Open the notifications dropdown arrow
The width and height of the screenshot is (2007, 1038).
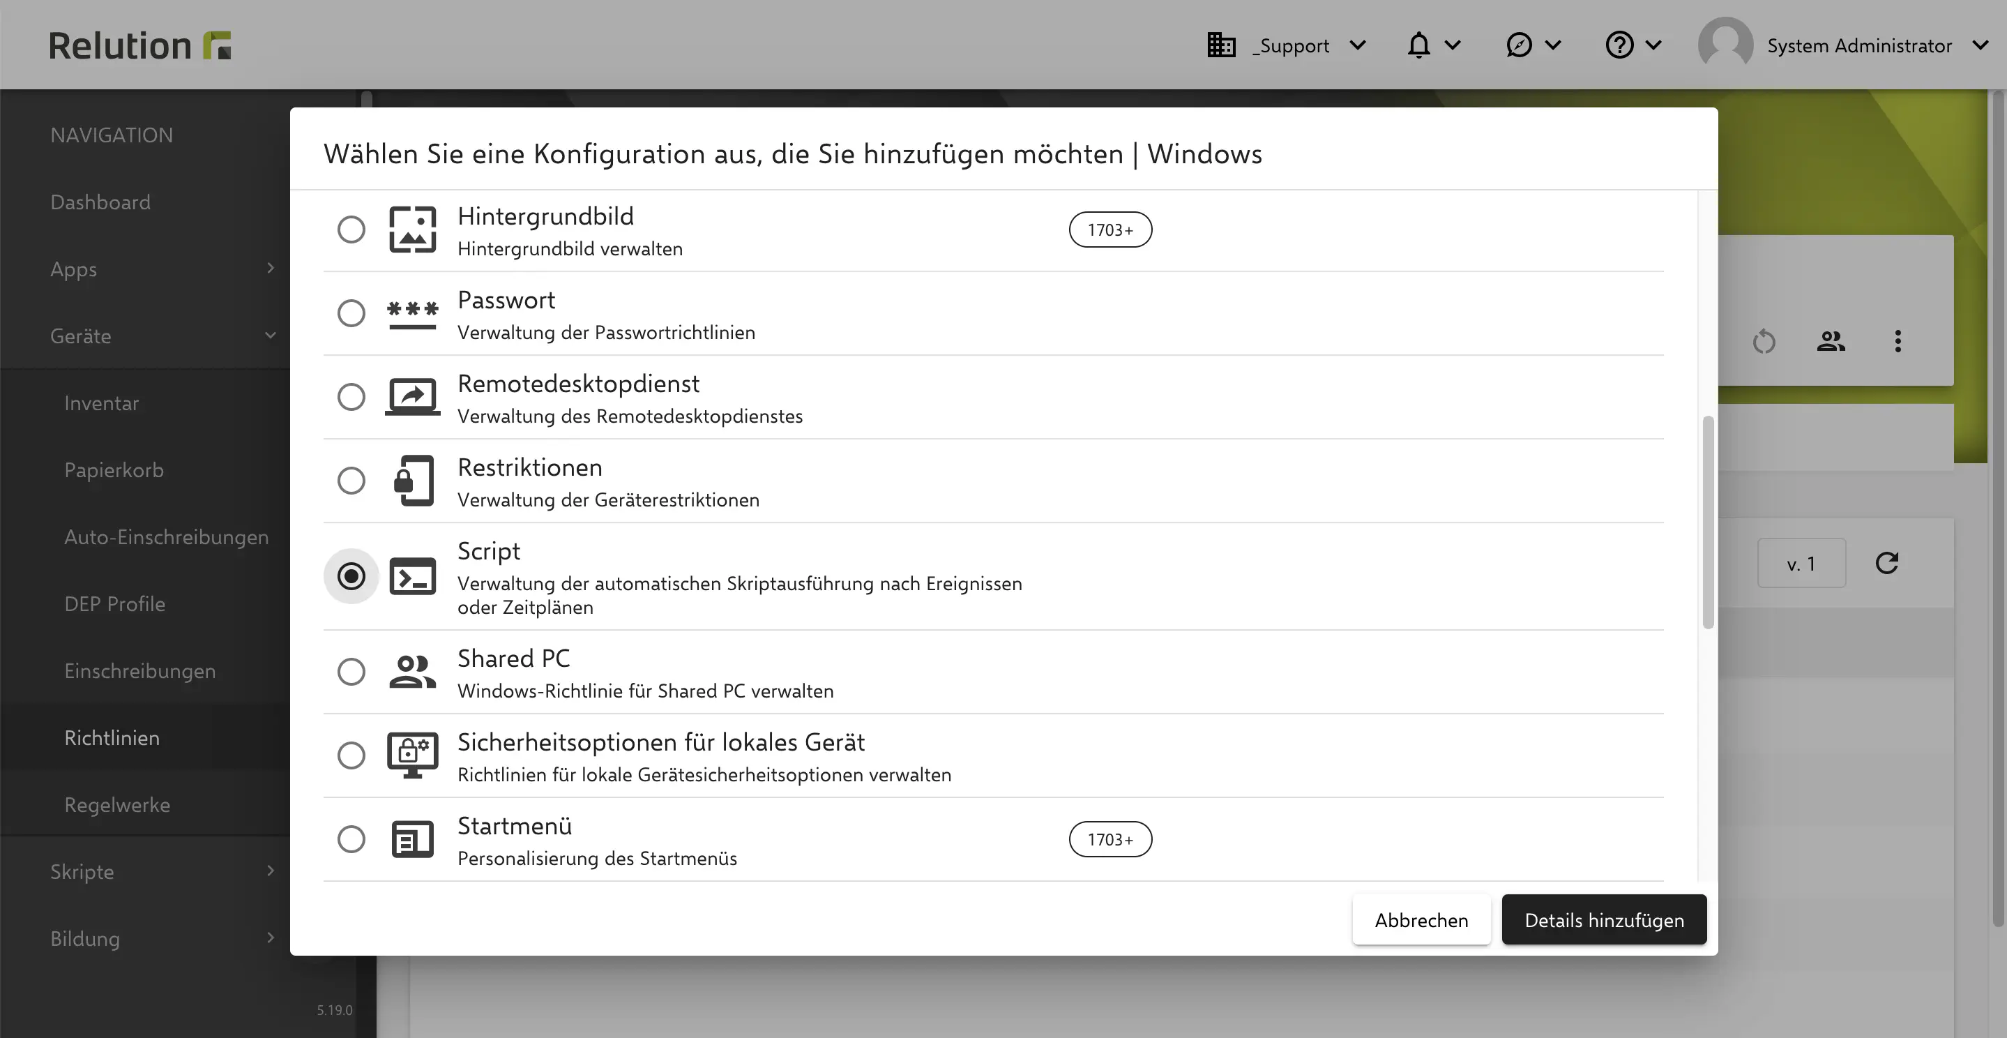click(1453, 45)
